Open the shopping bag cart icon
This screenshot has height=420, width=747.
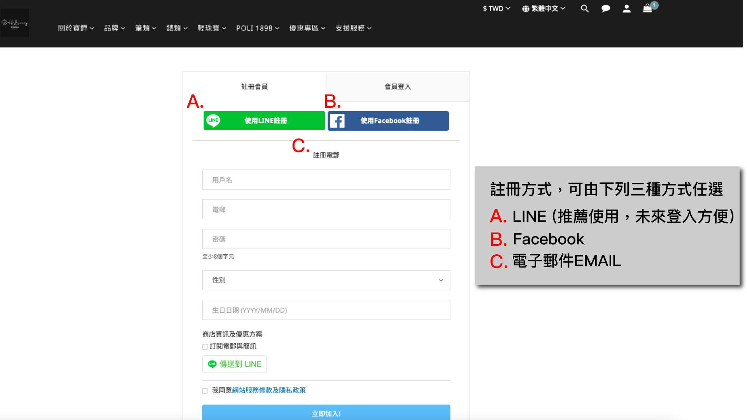[647, 9]
